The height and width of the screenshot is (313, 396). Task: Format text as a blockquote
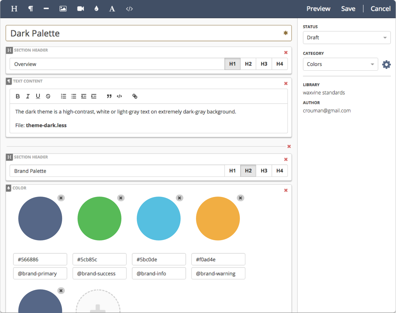point(109,96)
